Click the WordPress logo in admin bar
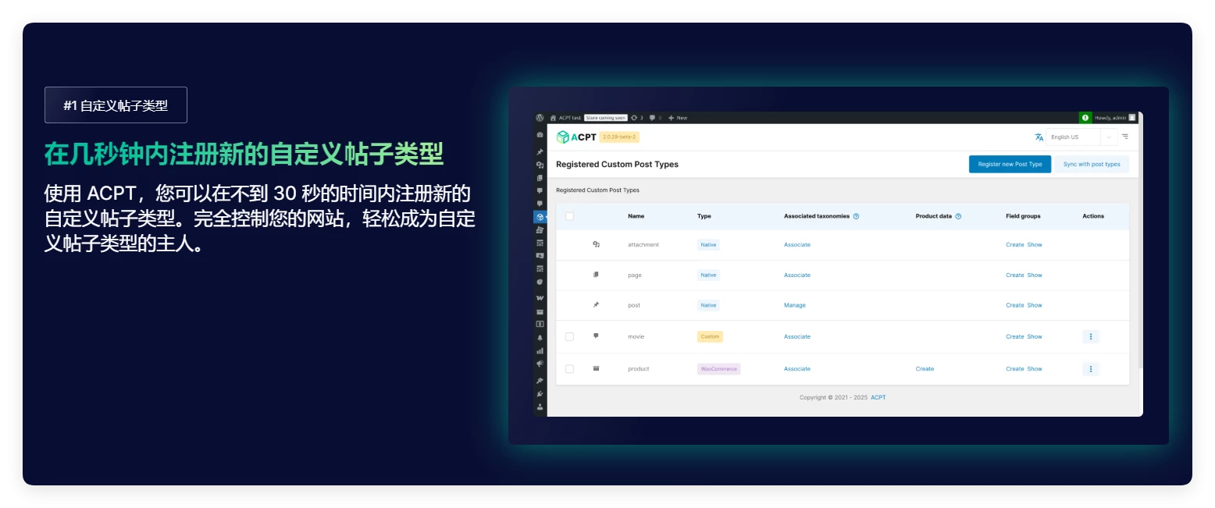 tap(540, 118)
